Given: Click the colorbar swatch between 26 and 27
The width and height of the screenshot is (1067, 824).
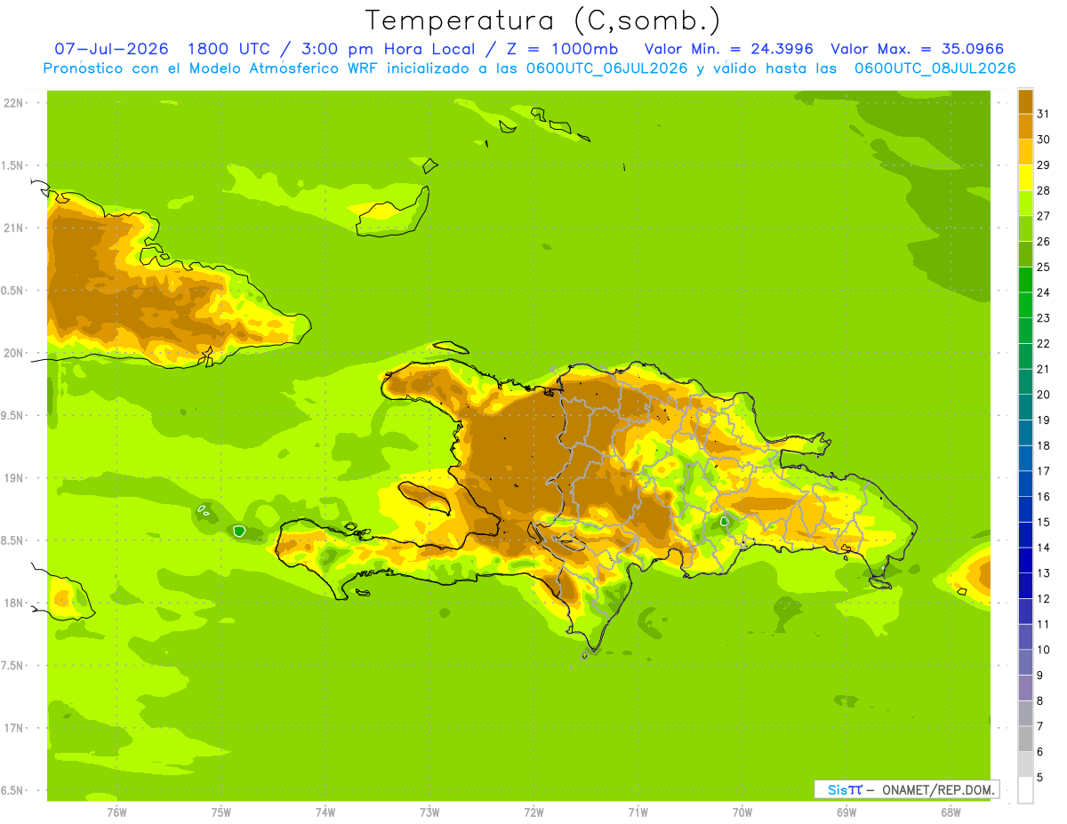Looking at the screenshot, I should [x=1025, y=228].
